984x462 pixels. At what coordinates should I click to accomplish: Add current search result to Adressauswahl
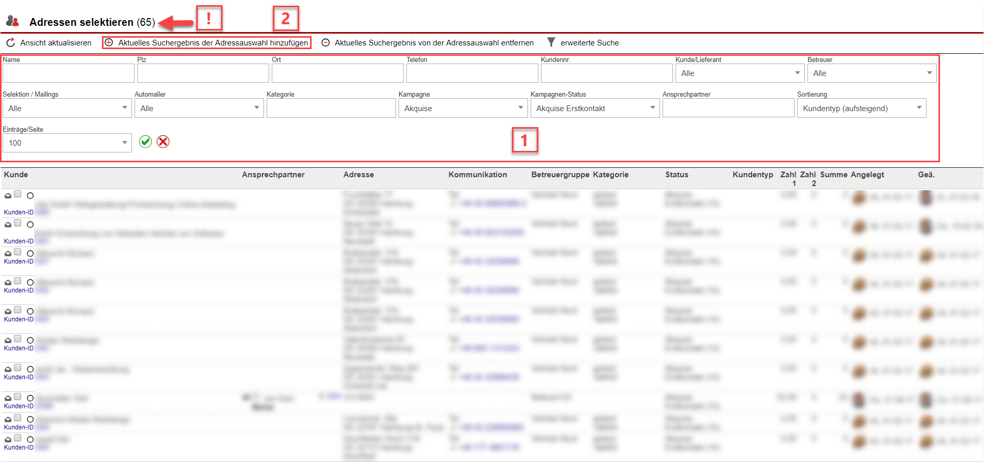207,42
